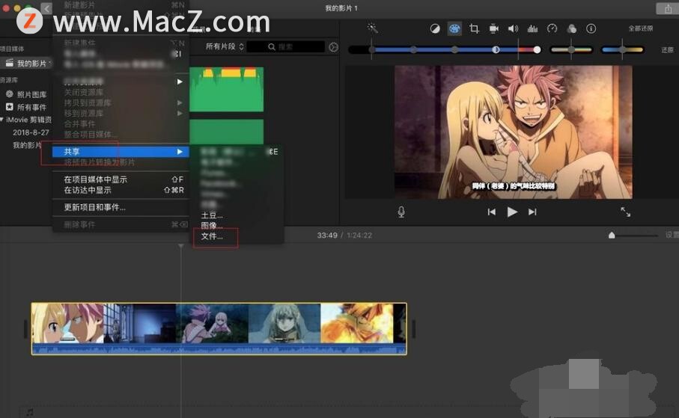Click the timeline music note icon
Image resolution: width=679 pixels, height=418 pixels.
[x=30, y=411]
